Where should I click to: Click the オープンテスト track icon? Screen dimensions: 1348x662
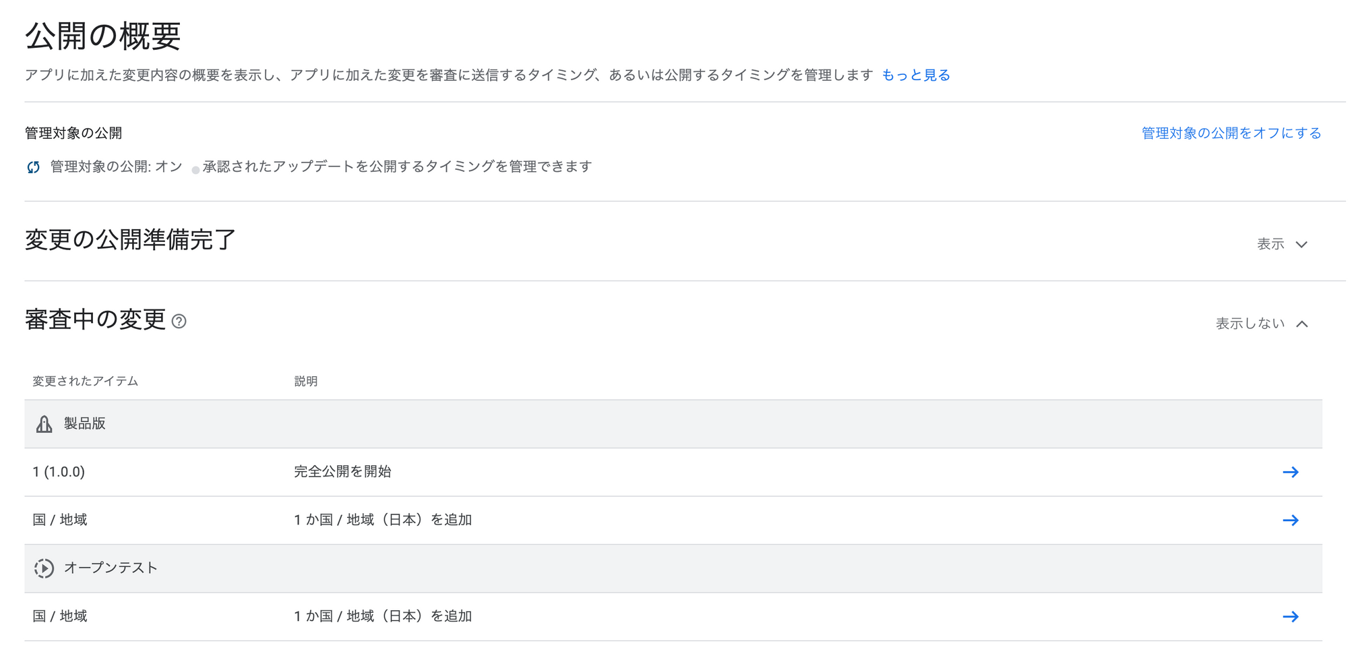(x=44, y=568)
